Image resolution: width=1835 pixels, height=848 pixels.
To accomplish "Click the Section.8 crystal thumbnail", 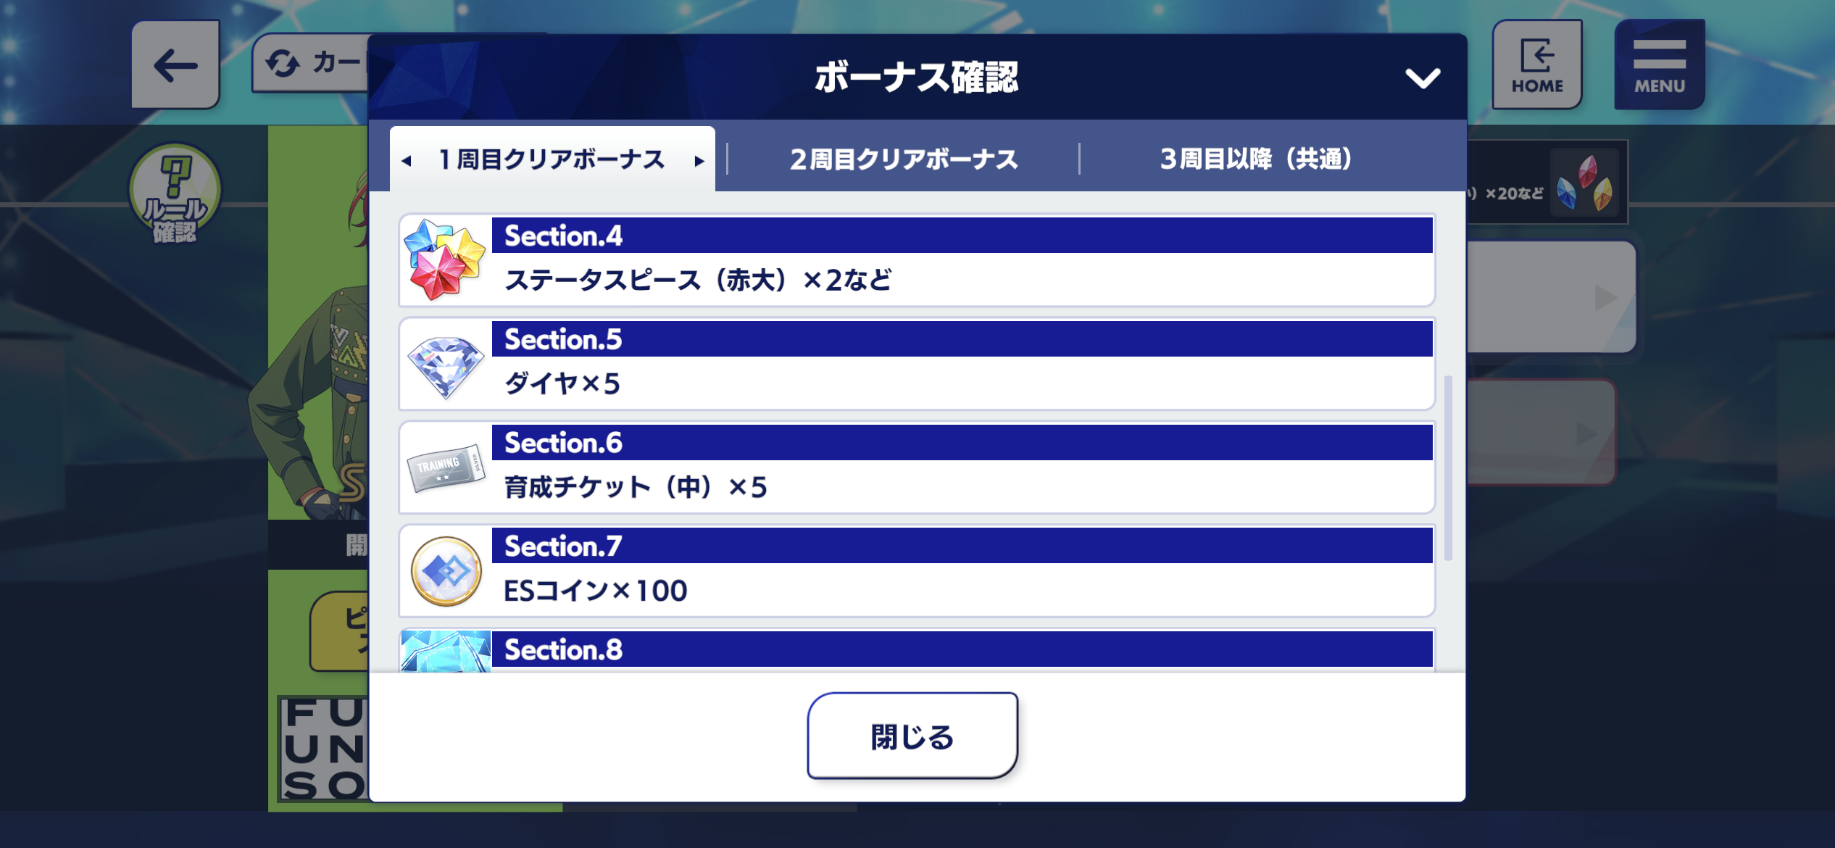I will click(446, 651).
